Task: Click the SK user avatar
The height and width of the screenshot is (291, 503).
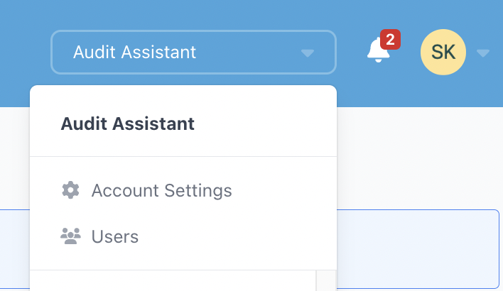Action: pyautogui.click(x=443, y=52)
